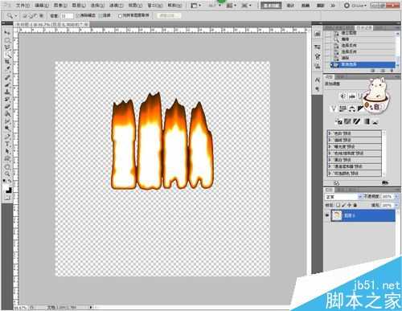Toggle visibility eye of the selected layer
The width and height of the screenshot is (402, 311).
[327, 215]
